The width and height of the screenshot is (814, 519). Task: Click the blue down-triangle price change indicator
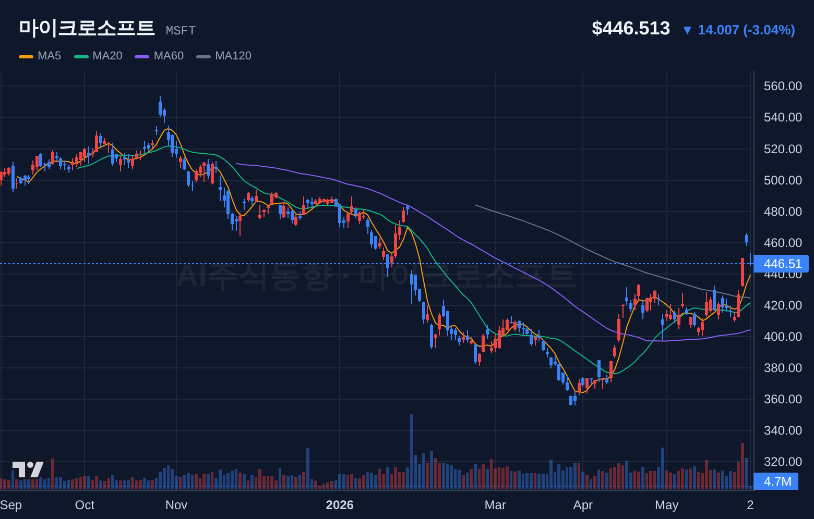pyautogui.click(x=687, y=31)
